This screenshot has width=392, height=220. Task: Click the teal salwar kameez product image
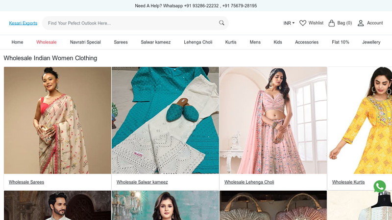point(165,120)
